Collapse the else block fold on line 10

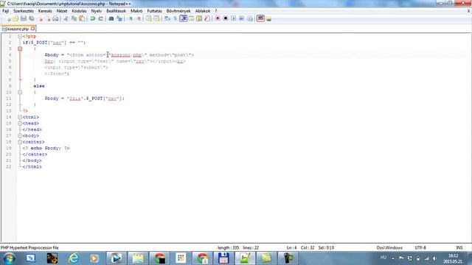20,92
